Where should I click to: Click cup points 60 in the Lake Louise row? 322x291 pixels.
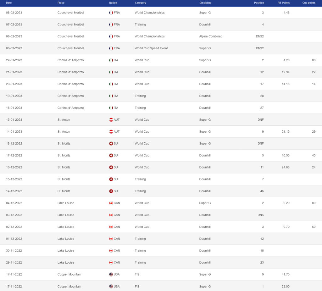point(314,227)
